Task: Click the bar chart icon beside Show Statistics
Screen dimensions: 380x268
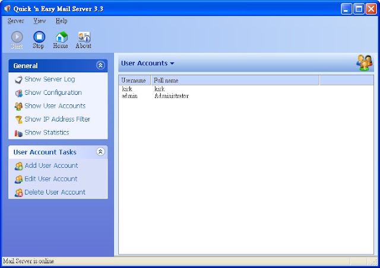Action: tap(18, 133)
